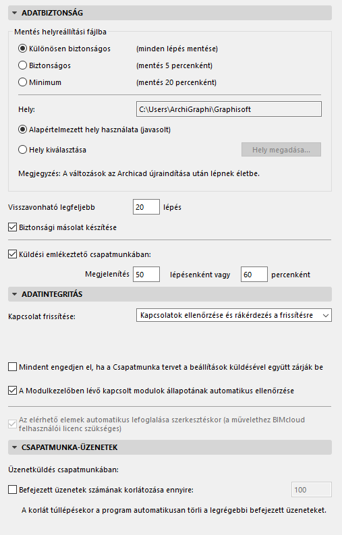342x535 pixels.
Task: Toggle Modulkezelőben lévő kapcsolt modulok checkbox
Action: click(x=12, y=391)
